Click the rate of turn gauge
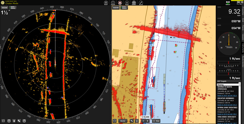The height and width of the screenshot is (124, 244). tap(228, 44)
